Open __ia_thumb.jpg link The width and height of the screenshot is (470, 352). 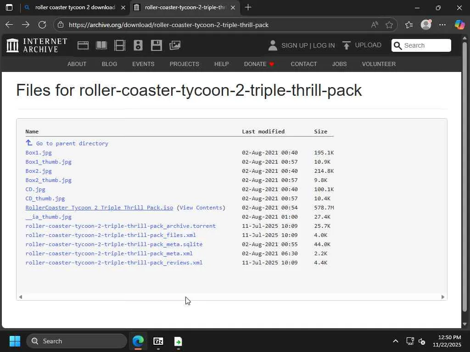click(x=49, y=217)
